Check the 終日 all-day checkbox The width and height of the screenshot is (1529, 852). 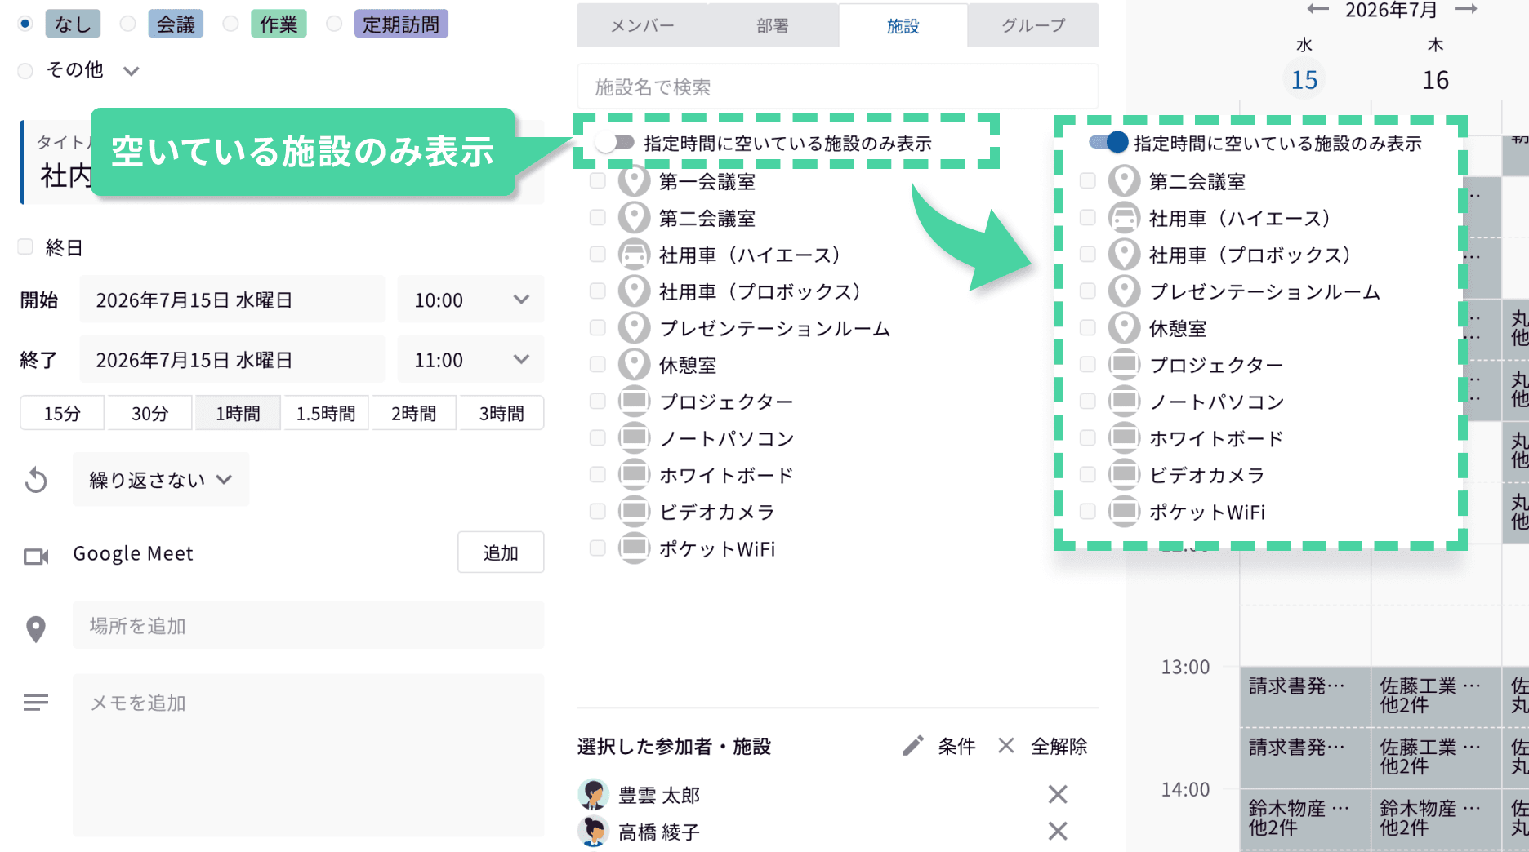pos(25,246)
